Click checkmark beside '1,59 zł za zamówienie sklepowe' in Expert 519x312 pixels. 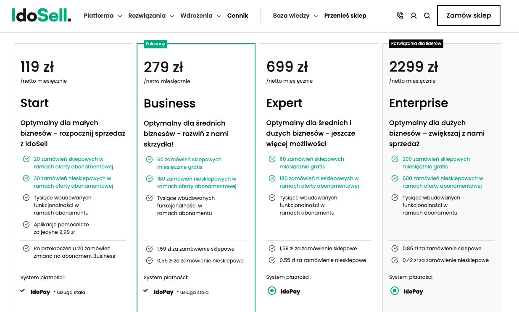tap(272, 248)
